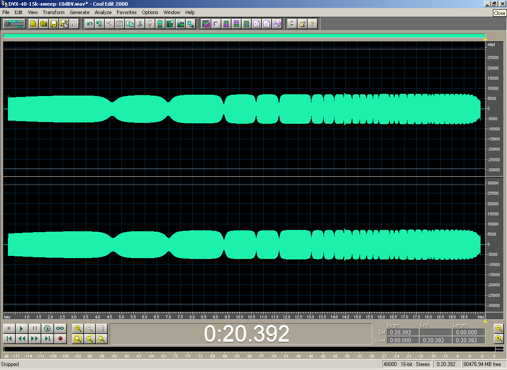
Task: Click the yellow cursor marker above the waveform
Action: tap(485, 40)
